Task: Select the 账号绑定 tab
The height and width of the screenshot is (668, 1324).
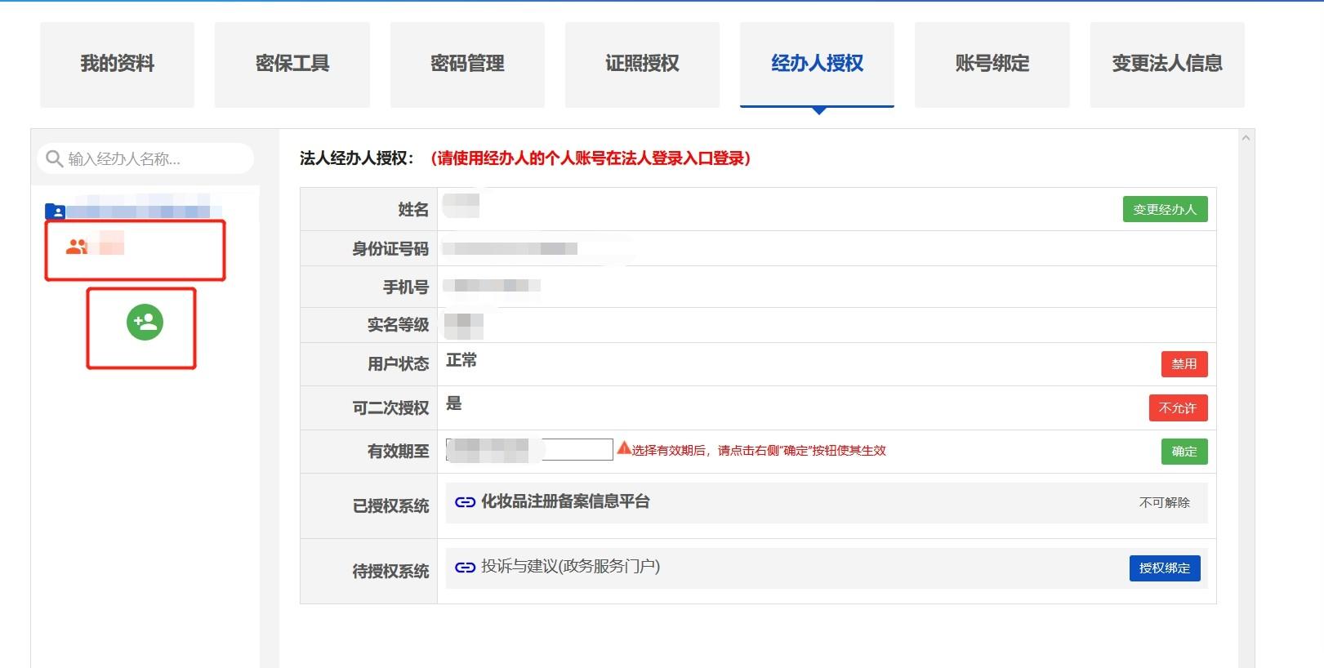Action: [x=992, y=64]
